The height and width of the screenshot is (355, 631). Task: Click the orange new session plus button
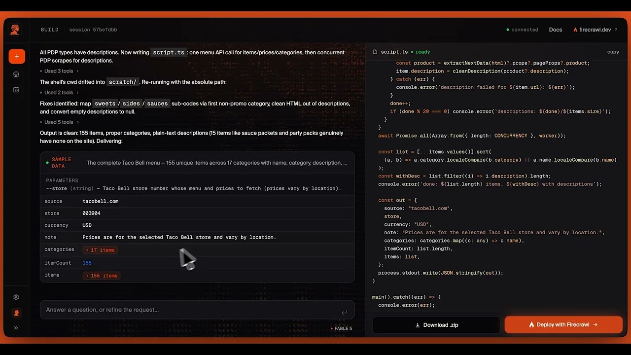pyautogui.click(x=16, y=56)
